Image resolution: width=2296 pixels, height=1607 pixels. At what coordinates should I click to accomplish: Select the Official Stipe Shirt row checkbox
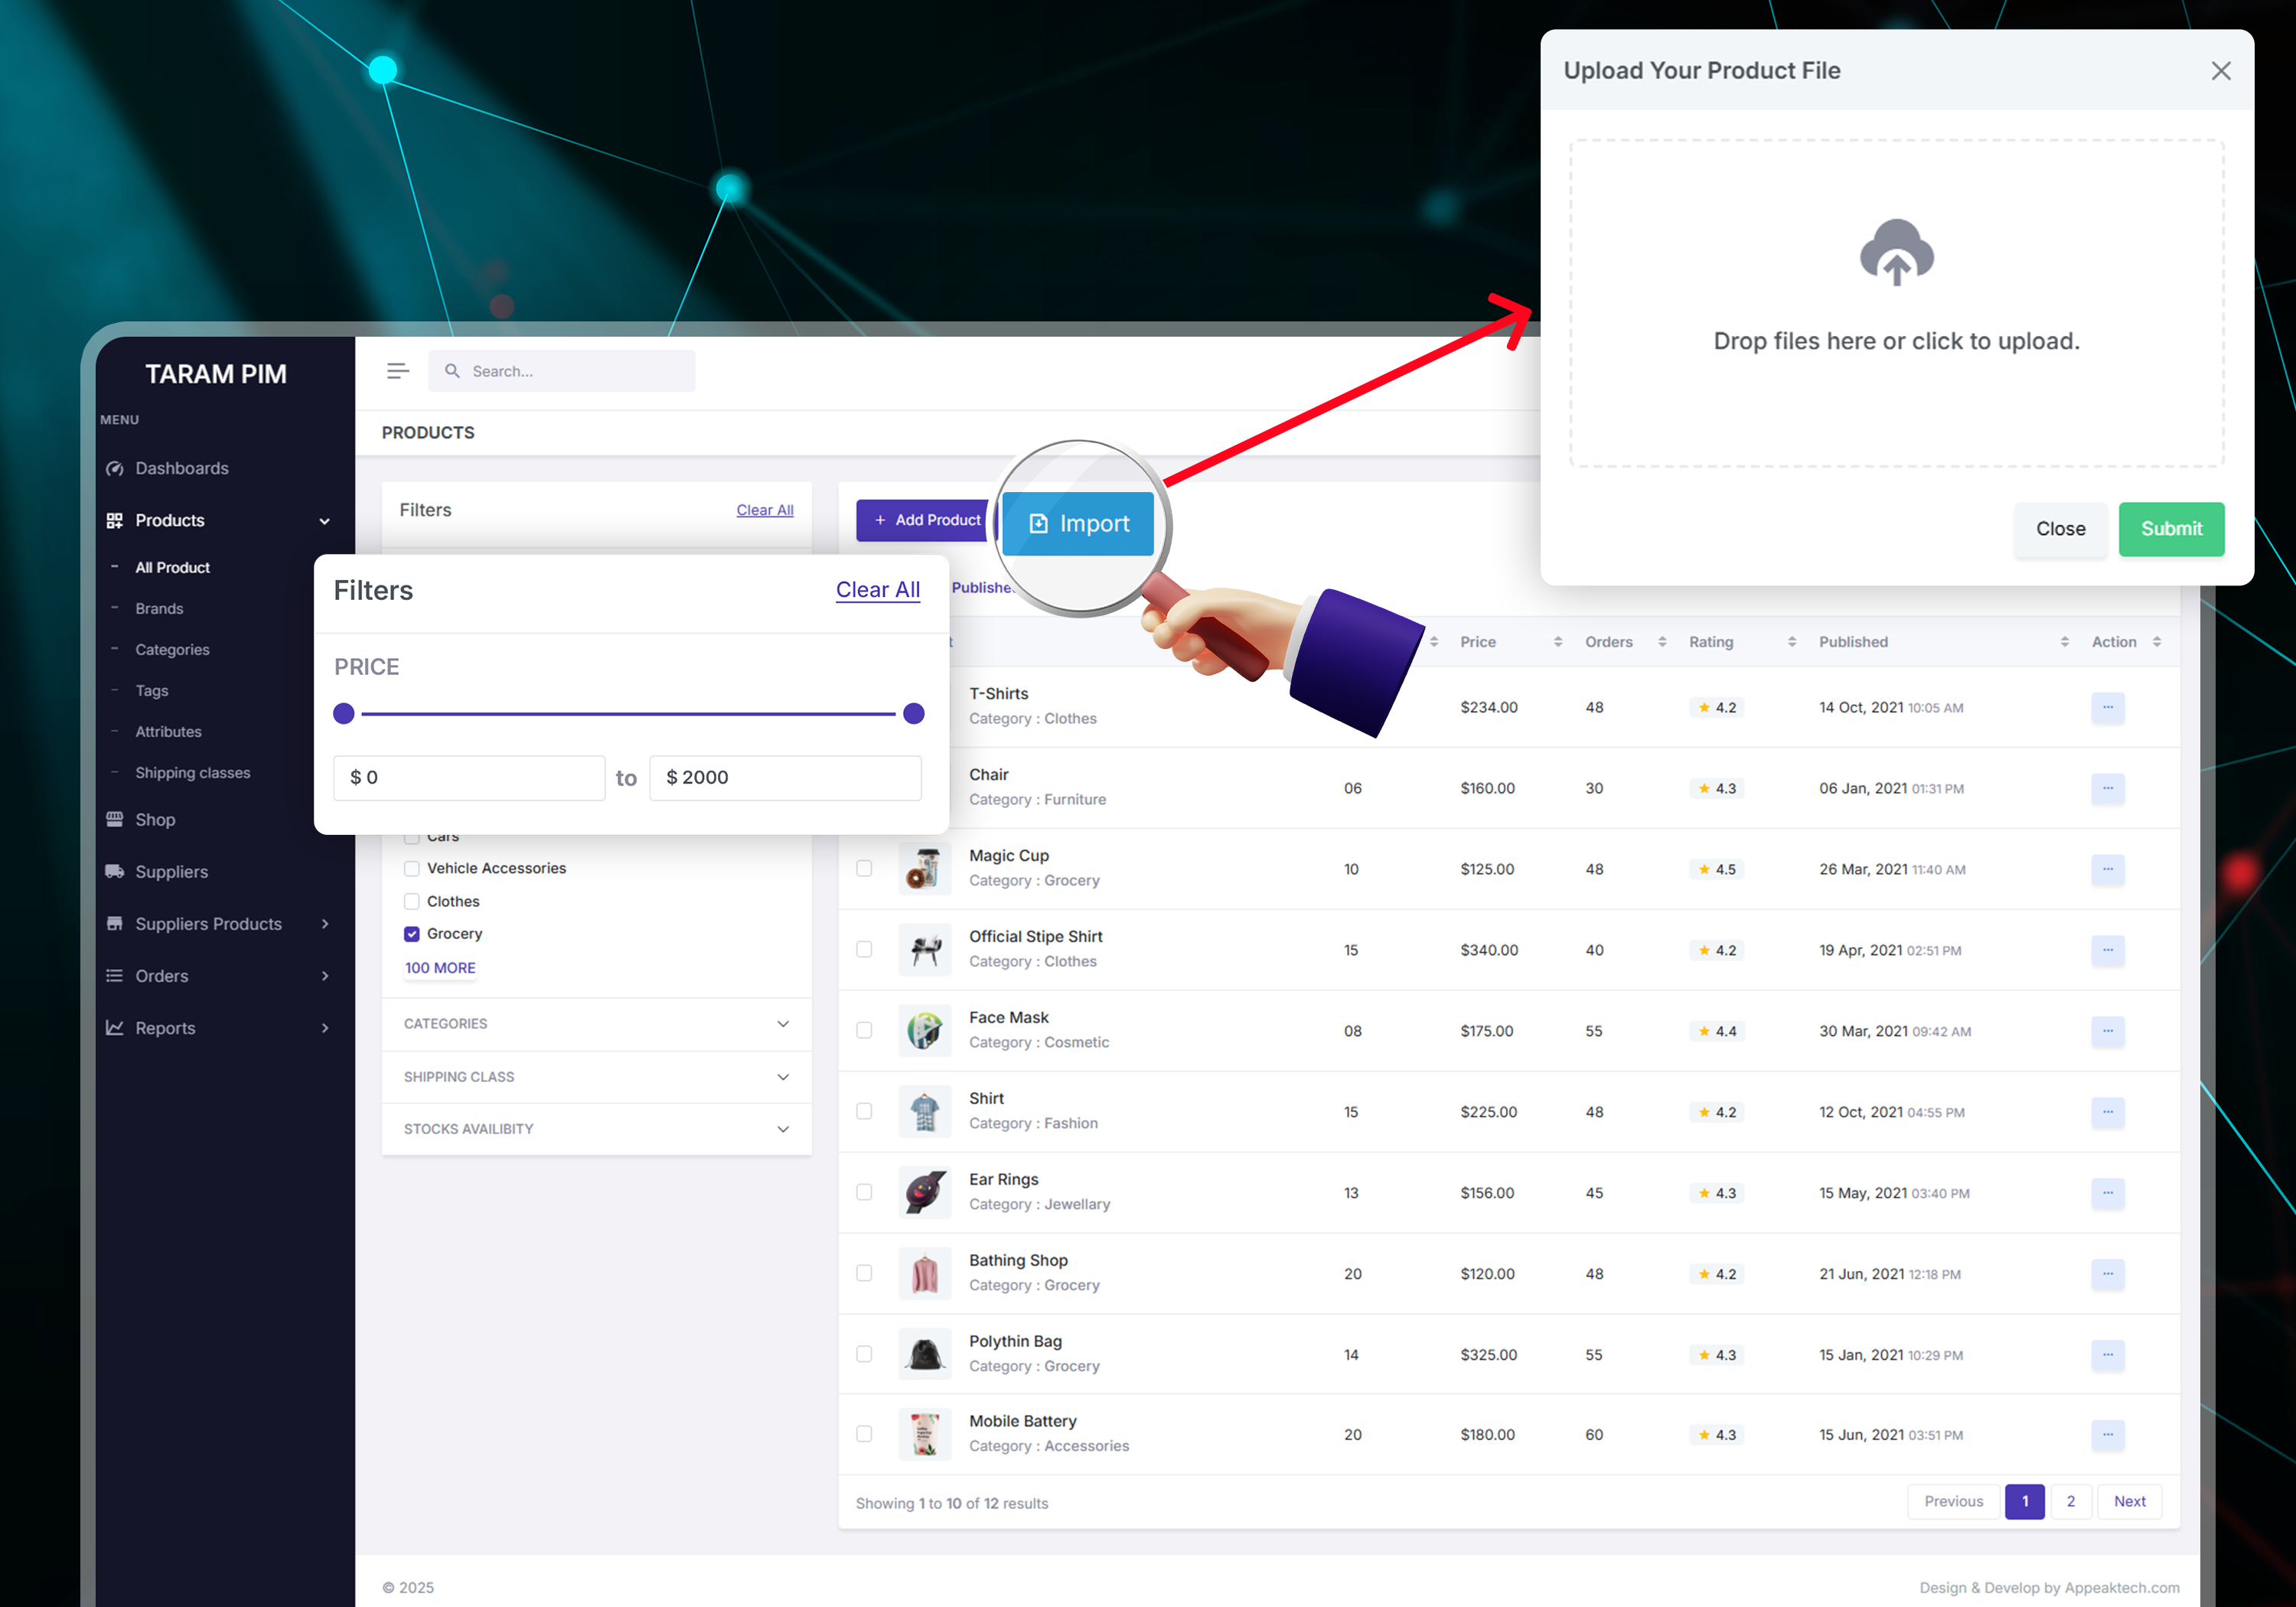tap(864, 949)
